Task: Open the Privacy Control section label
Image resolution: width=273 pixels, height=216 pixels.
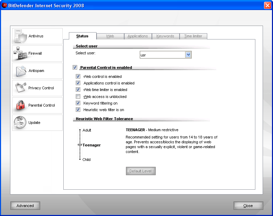Action: coord(41,88)
